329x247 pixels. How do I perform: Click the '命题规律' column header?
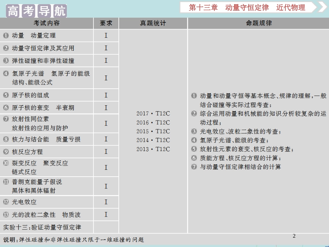coord(259,23)
